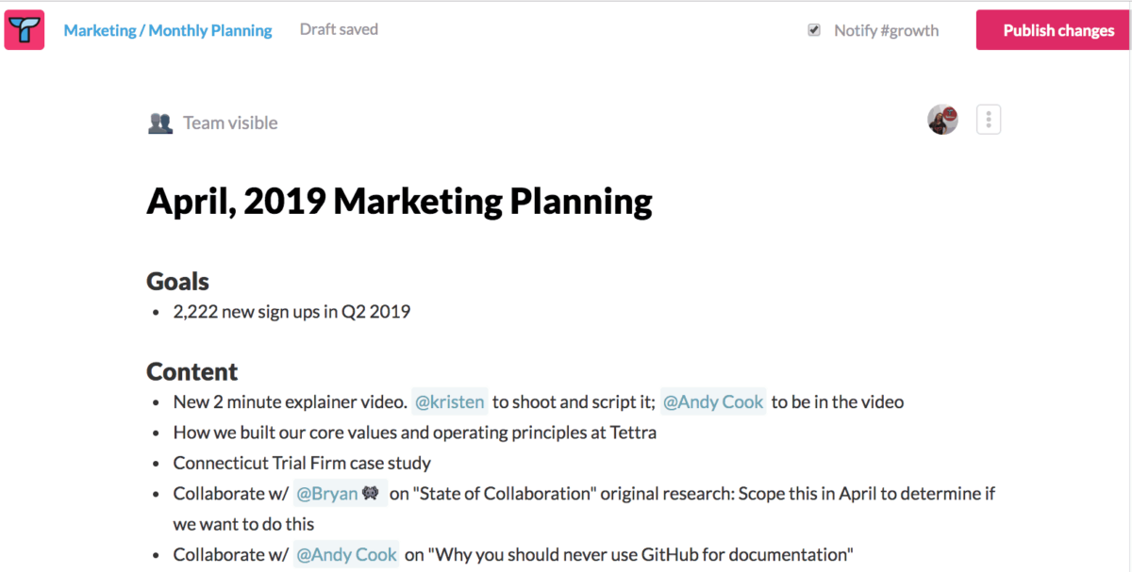
Task: Click the core values and operating principles bullet
Action: point(414,433)
